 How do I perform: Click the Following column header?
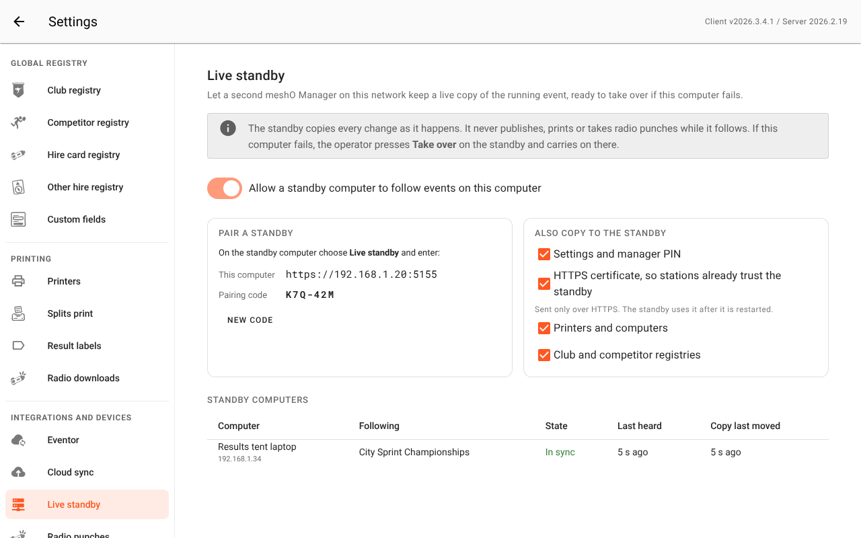click(379, 426)
